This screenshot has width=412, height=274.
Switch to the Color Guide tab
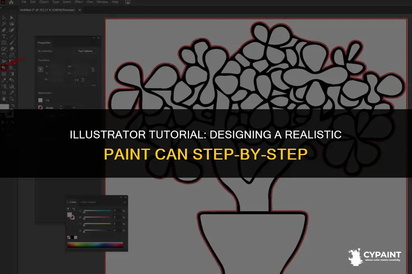point(88,202)
